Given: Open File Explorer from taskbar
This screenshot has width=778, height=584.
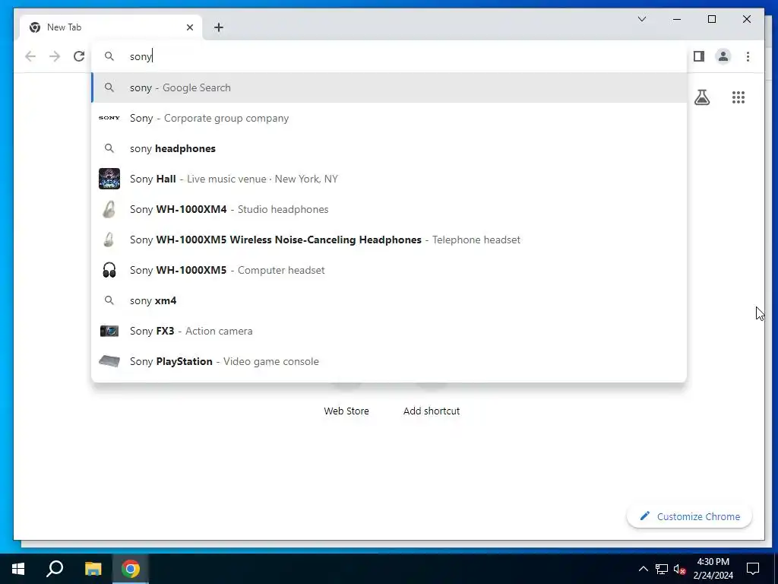Looking at the screenshot, I should pos(93,569).
